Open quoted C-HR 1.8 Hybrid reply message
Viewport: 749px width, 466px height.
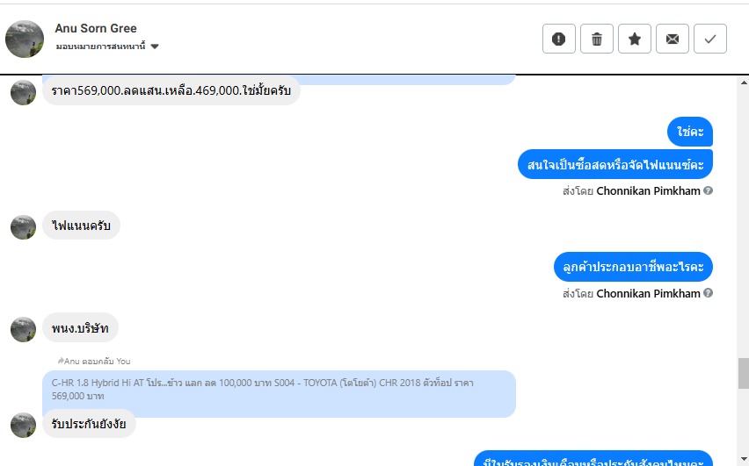point(279,389)
